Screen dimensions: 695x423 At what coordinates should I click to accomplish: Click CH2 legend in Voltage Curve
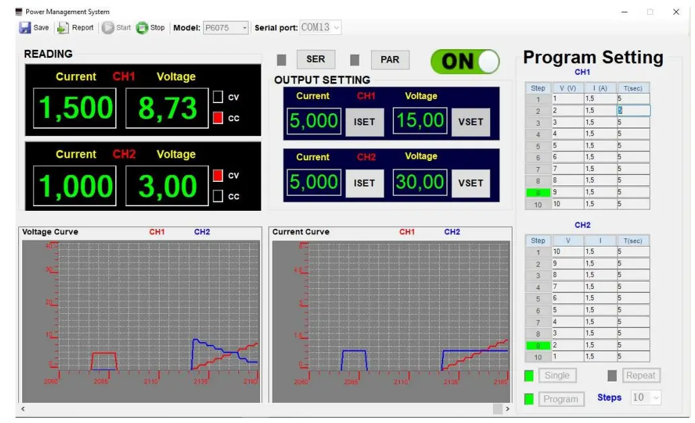202,232
